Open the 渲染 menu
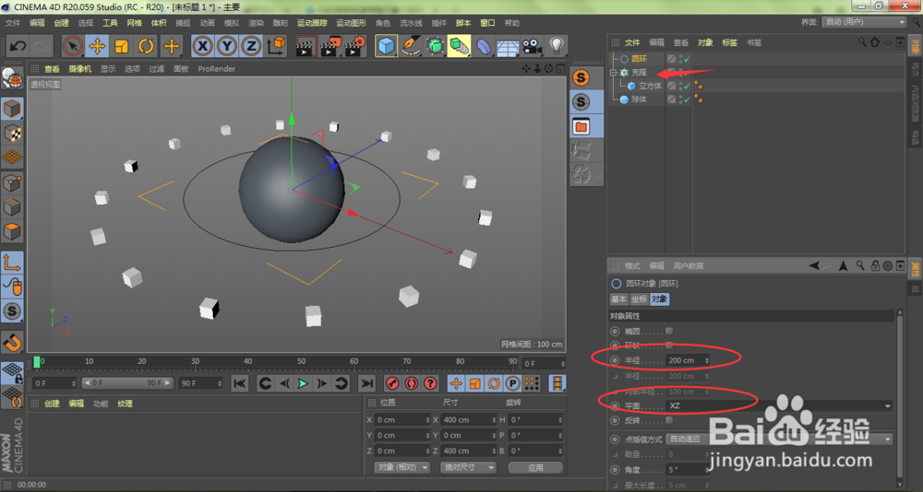This screenshot has height=492, width=923. click(256, 23)
